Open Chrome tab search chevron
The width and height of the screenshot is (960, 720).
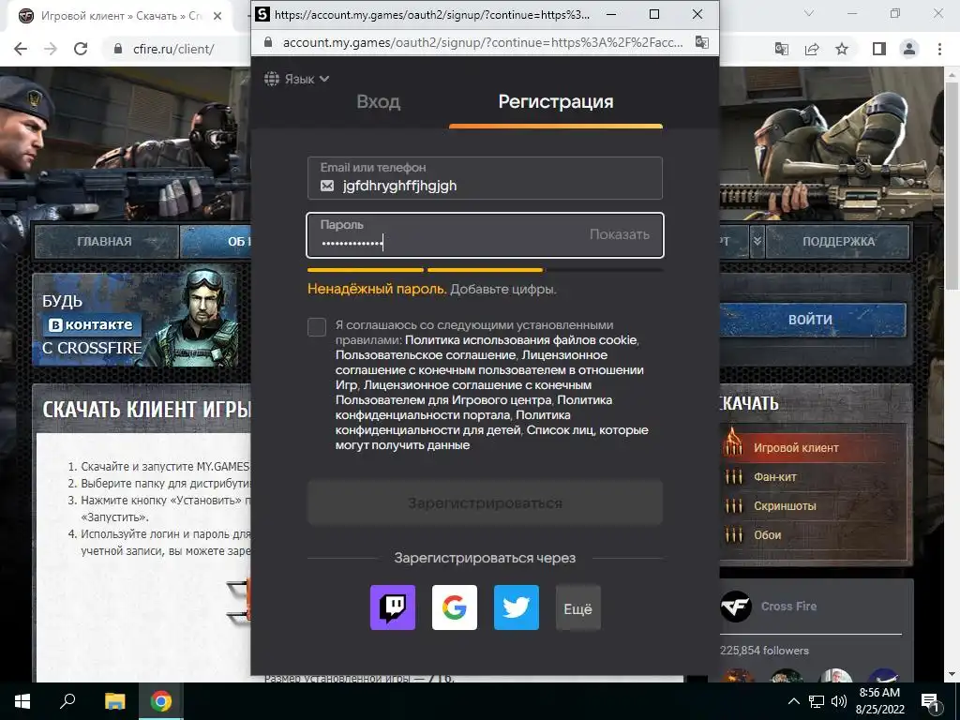pyautogui.click(x=809, y=13)
